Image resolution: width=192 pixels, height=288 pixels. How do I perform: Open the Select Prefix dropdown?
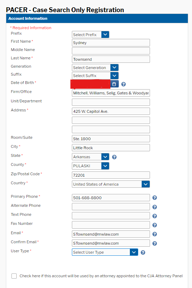tap(91, 35)
